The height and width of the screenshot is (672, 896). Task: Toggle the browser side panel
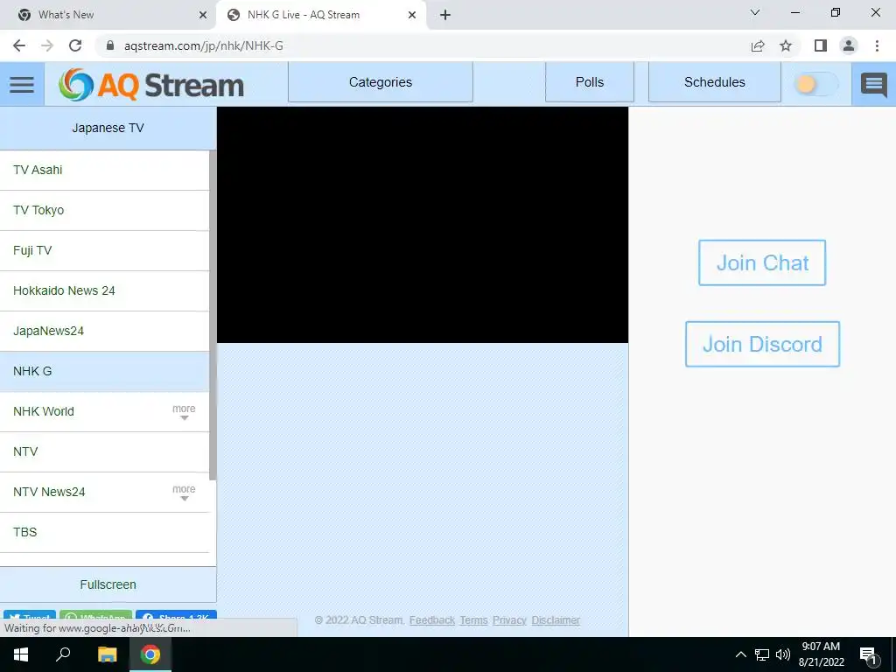point(821,45)
